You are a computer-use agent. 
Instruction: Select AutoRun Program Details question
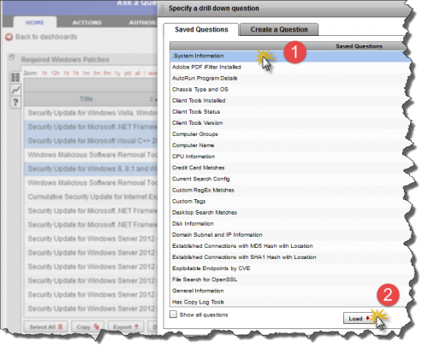[x=289, y=79]
